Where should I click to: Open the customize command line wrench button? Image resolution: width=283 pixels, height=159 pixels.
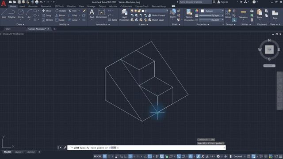pos(65,148)
